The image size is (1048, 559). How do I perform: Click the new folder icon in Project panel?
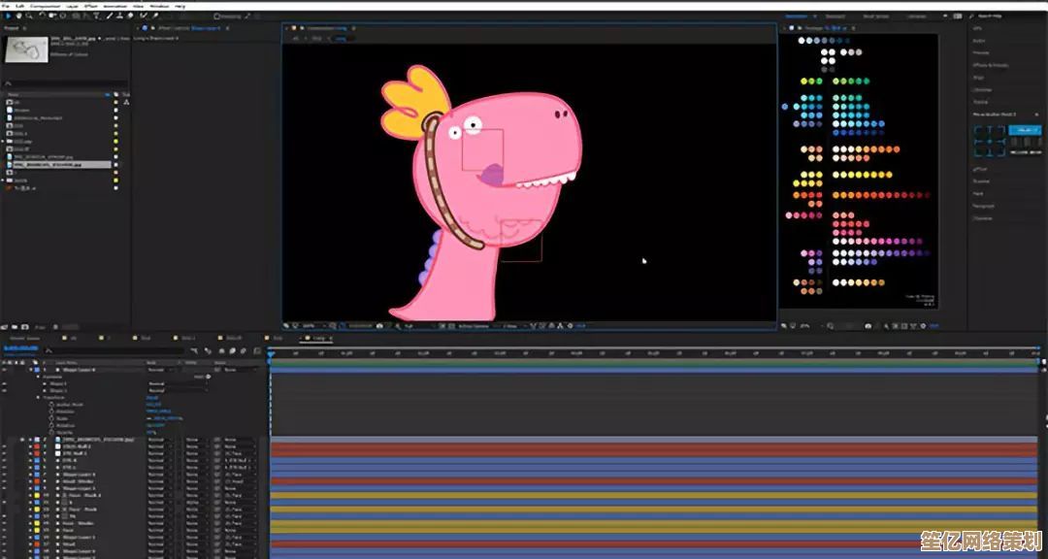(15, 327)
